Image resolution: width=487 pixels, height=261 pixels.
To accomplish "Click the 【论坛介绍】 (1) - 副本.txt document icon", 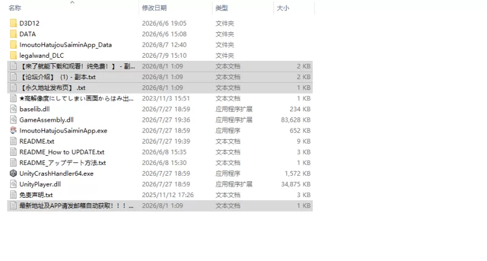I will click(13, 77).
